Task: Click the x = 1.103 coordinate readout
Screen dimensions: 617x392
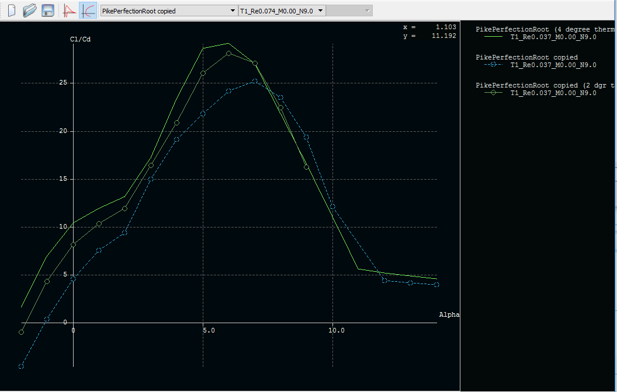Action: tap(429, 27)
